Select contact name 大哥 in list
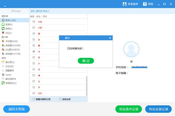The width and height of the screenshot is (175, 116). tap(40, 28)
